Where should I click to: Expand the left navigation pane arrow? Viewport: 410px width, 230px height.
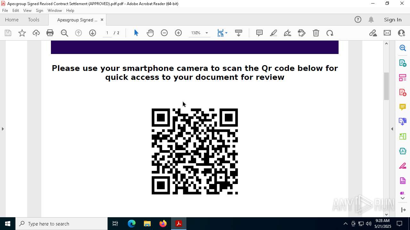[x=3, y=129]
